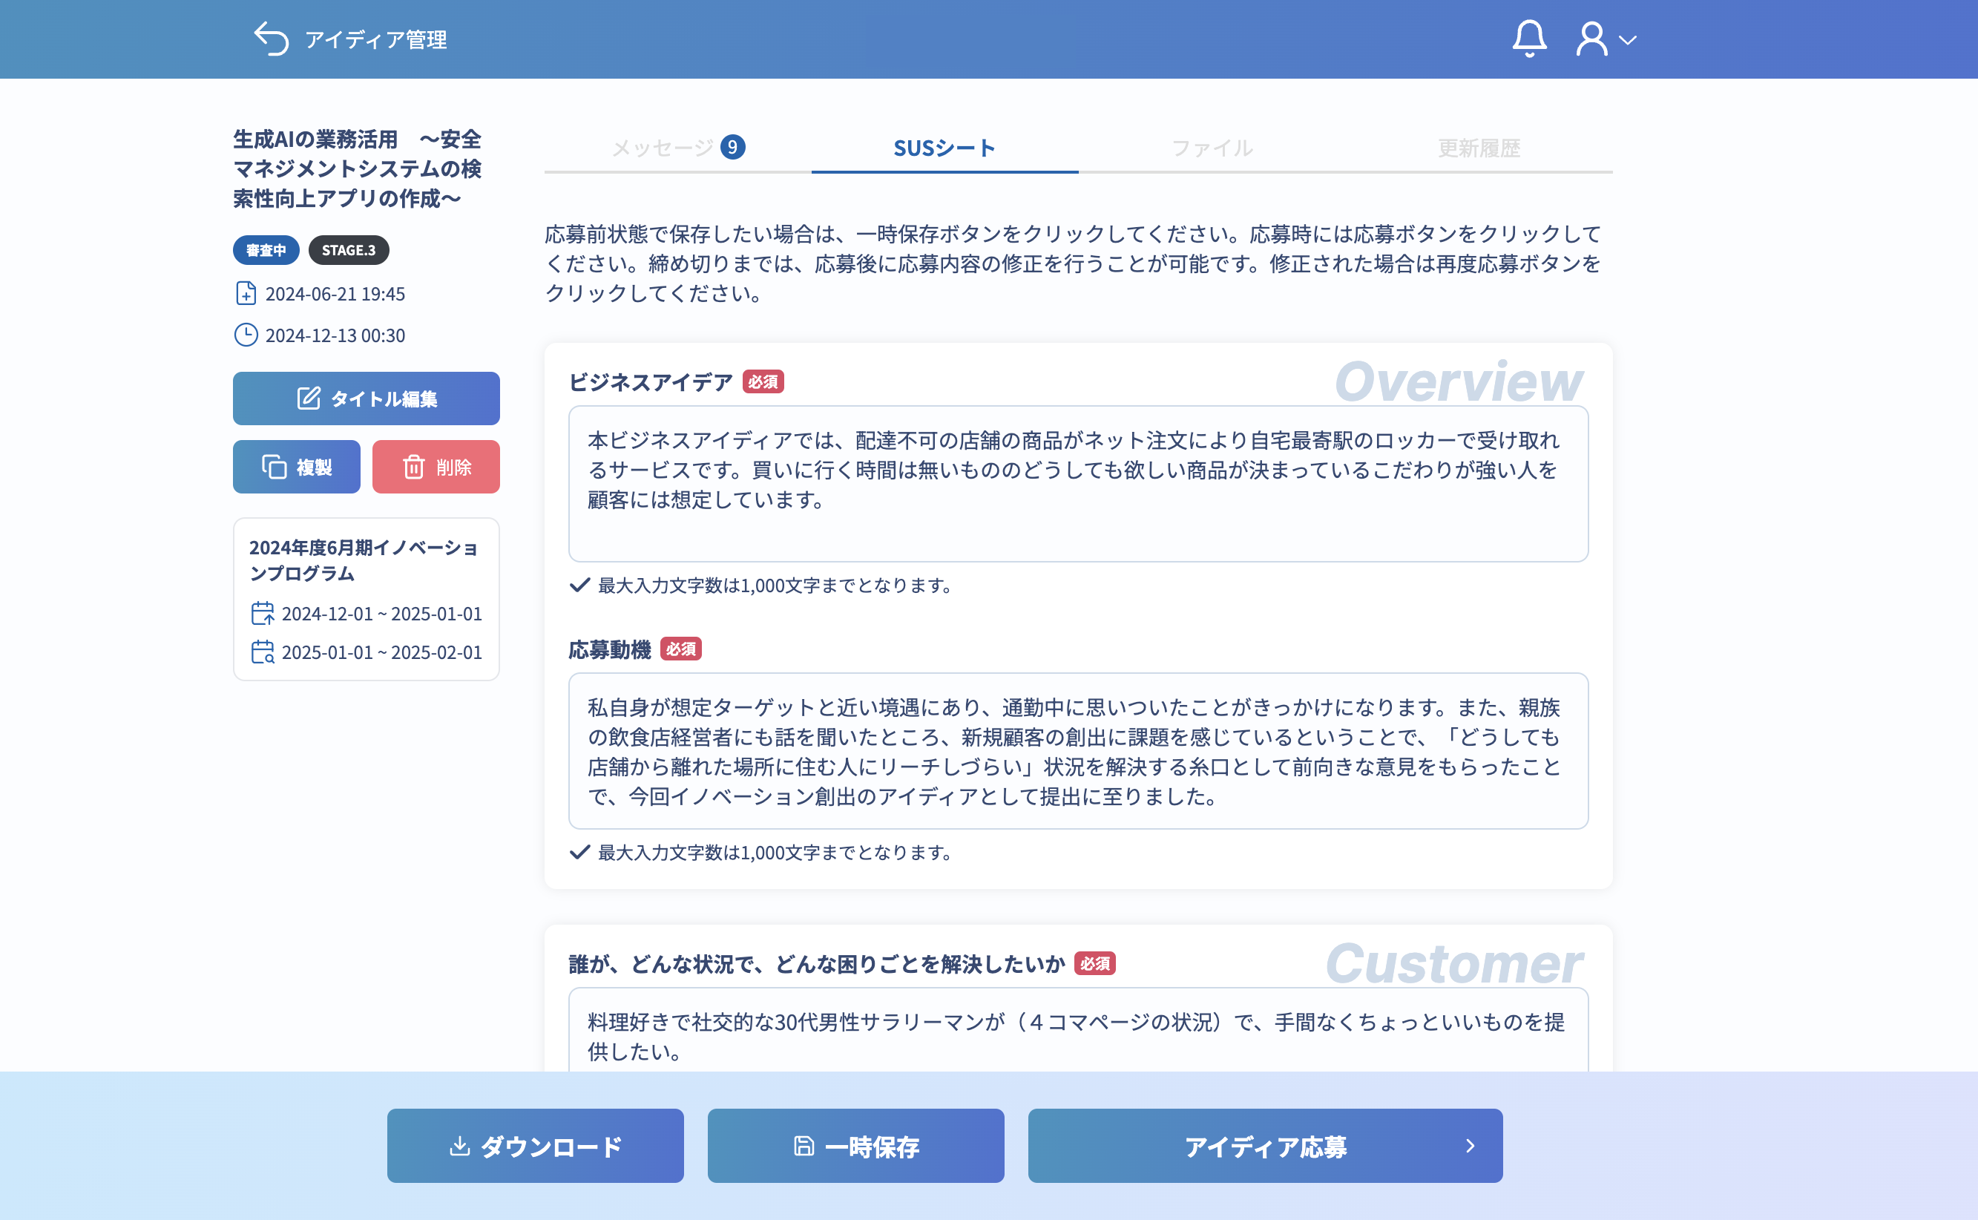Click the 複製 duplicate button
This screenshot has height=1220, width=1978.
click(x=296, y=466)
